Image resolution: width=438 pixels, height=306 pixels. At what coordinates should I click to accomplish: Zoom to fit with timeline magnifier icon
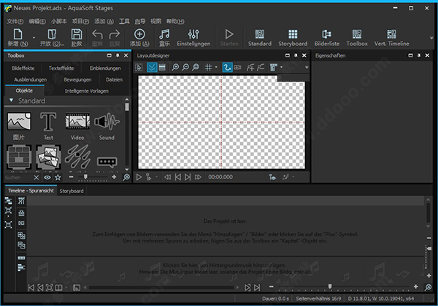(x=428, y=287)
